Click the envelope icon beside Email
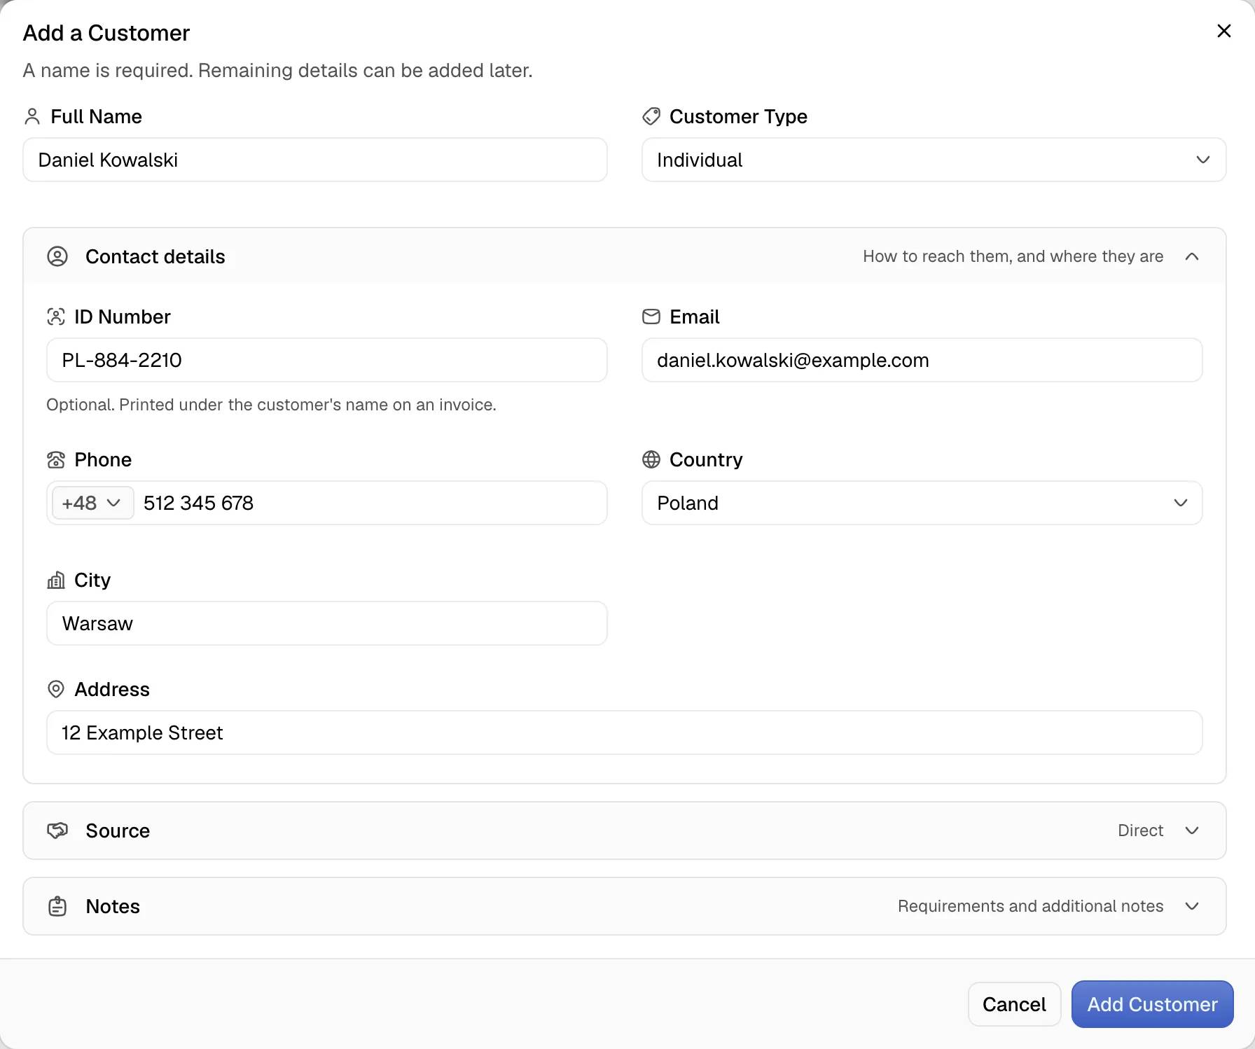The height and width of the screenshot is (1049, 1255). point(651,317)
